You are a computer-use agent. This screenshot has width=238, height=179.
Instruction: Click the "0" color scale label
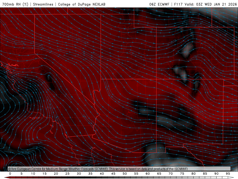click(x=10, y=174)
